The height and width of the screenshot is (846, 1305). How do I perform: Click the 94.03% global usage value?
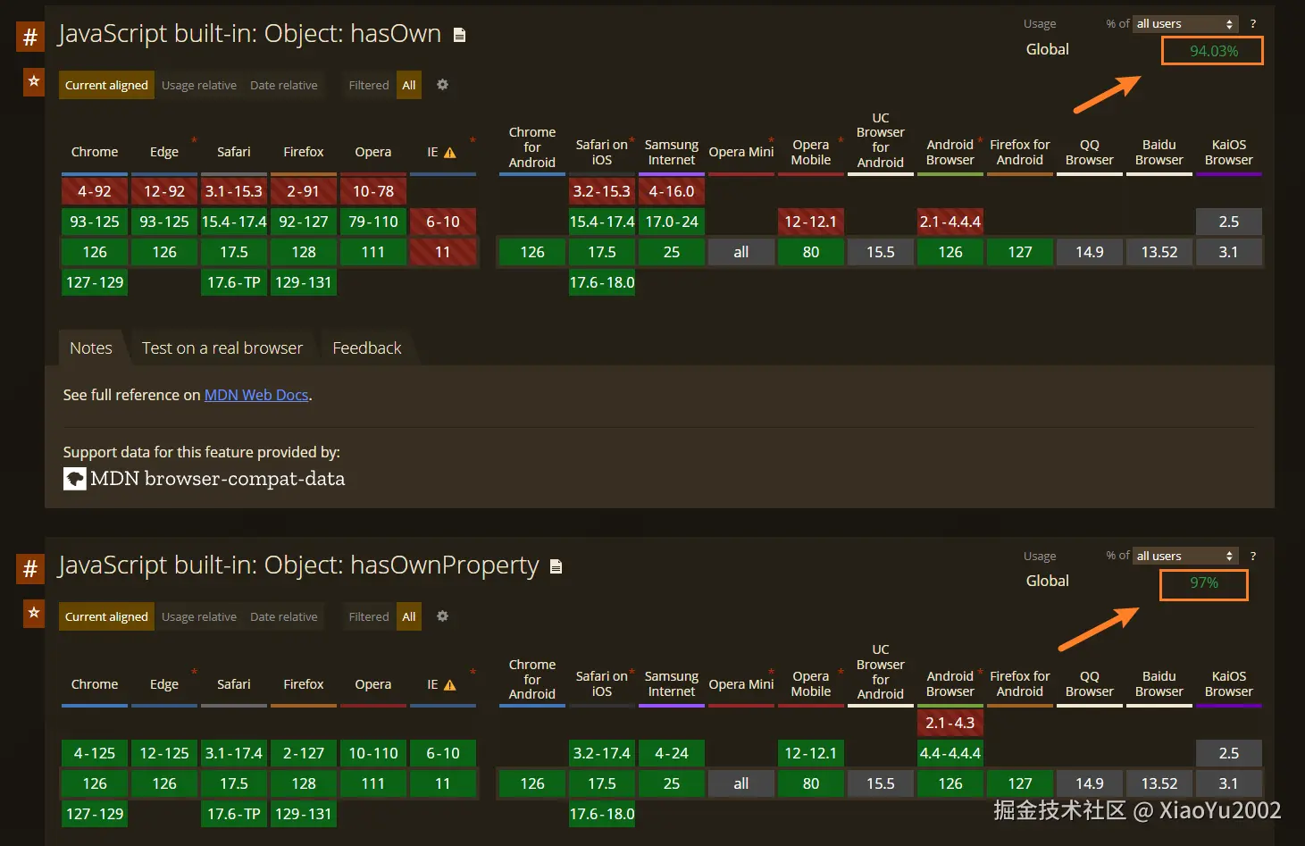(x=1214, y=51)
